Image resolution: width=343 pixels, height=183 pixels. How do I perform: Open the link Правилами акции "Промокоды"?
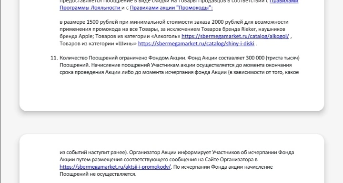(x=171, y=8)
